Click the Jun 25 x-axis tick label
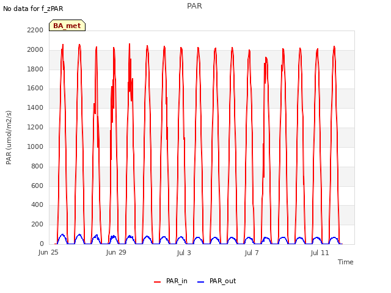391x293 pixels. 48,252
